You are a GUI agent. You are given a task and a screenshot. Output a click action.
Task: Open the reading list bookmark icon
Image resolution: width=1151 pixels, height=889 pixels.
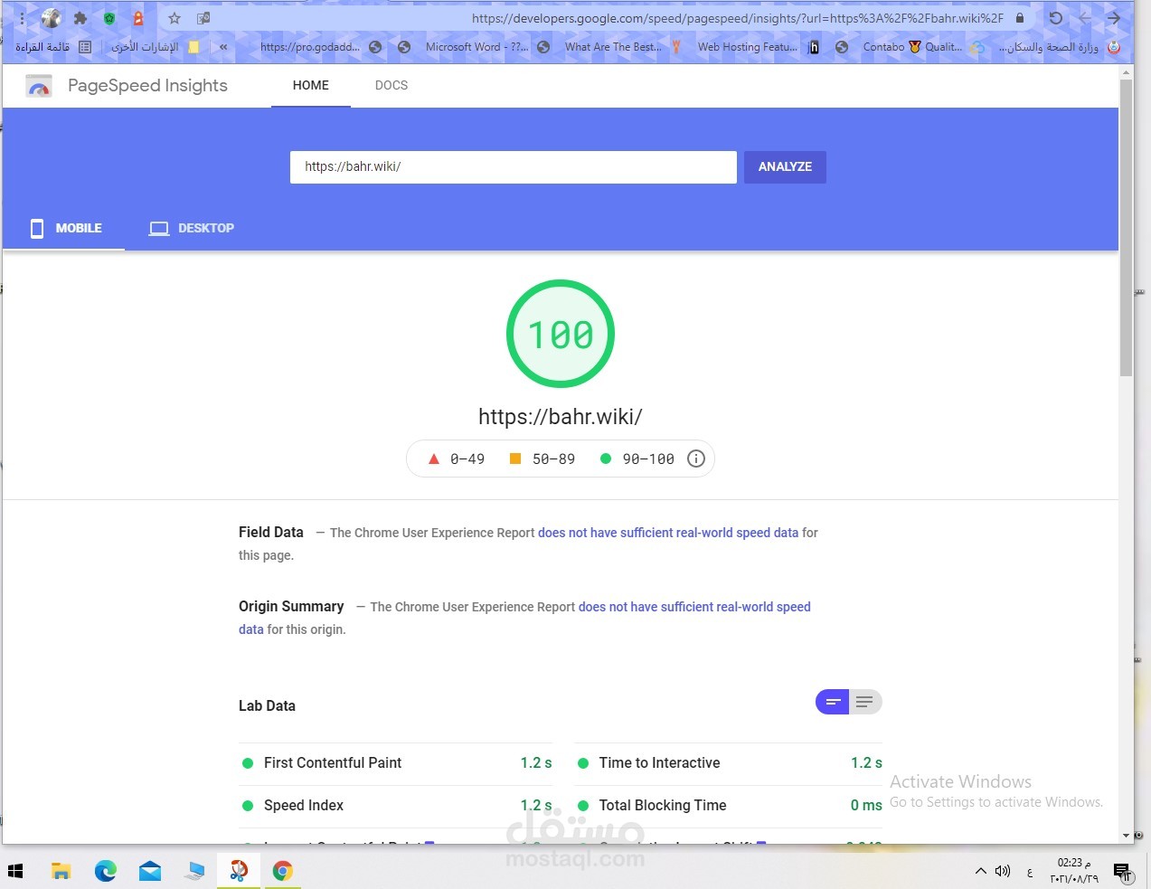click(85, 47)
